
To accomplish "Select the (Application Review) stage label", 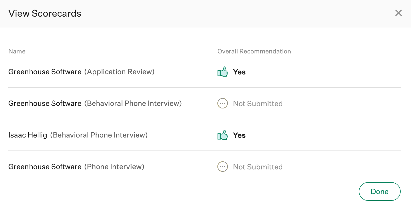I will pos(119,72).
